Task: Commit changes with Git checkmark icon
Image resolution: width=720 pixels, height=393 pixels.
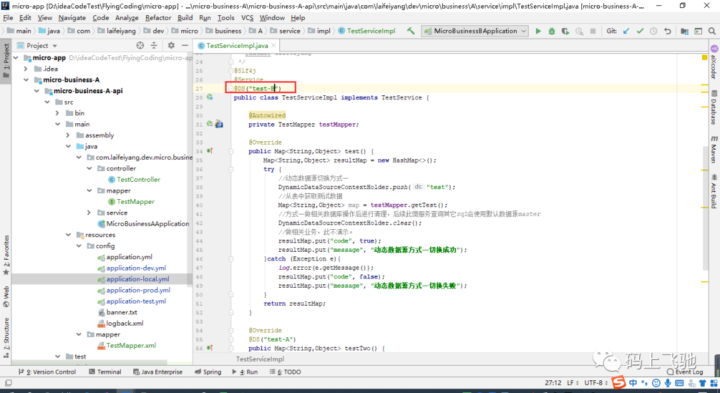Action: tap(640, 31)
